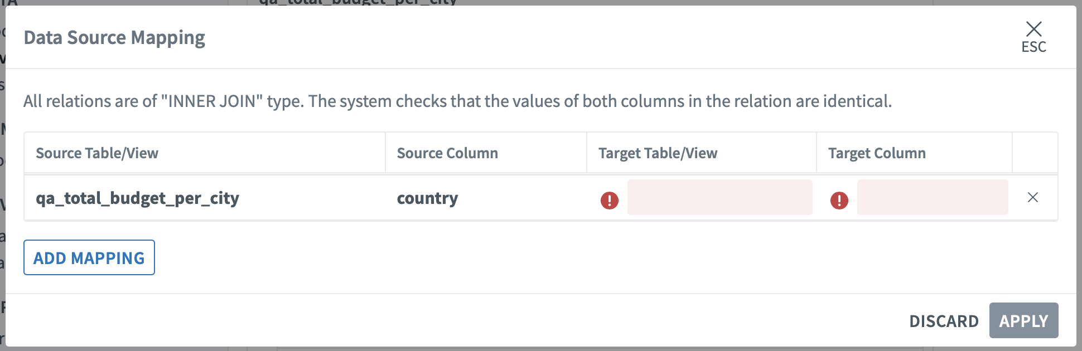This screenshot has width=1082, height=351.
Task: Click error icon beside Target Column field
Action: pos(839,200)
